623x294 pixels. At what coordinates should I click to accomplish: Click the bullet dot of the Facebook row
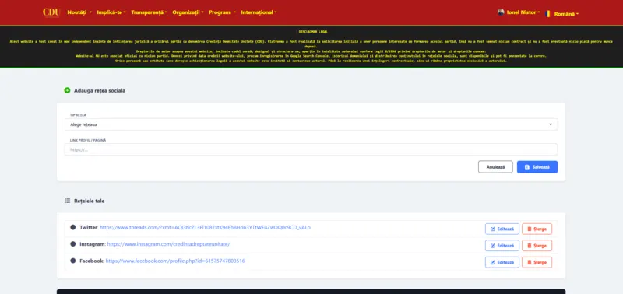[x=72, y=261]
